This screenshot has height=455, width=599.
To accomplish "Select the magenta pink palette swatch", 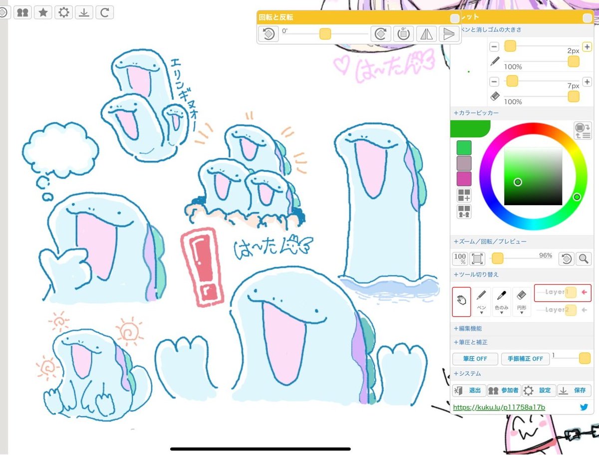I will click(x=464, y=179).
